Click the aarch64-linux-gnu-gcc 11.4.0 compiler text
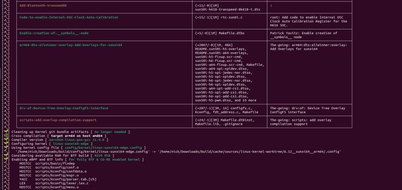Viewport: 402px width, 190px height. [76, 140]
